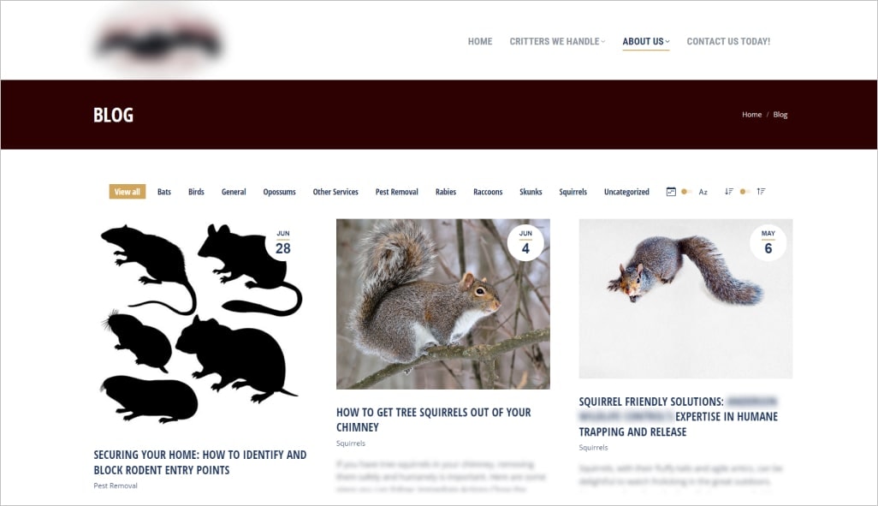878x506 pixels.
Task: Click the JUN 4 date badge
Action: pos(525,242)
